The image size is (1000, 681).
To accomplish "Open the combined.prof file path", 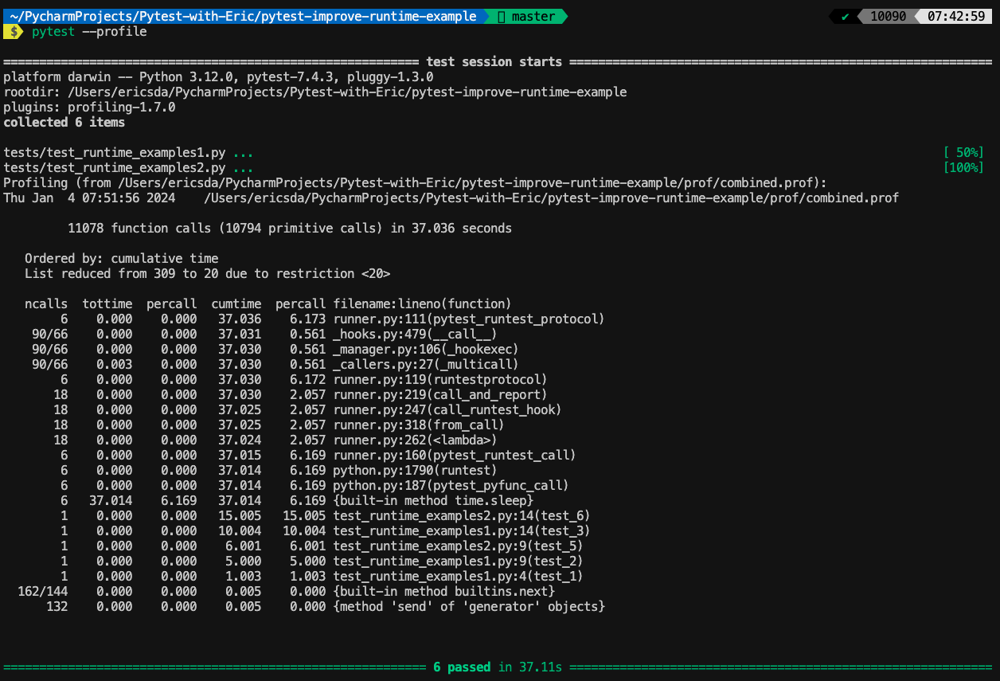I will tap(549, 198).
